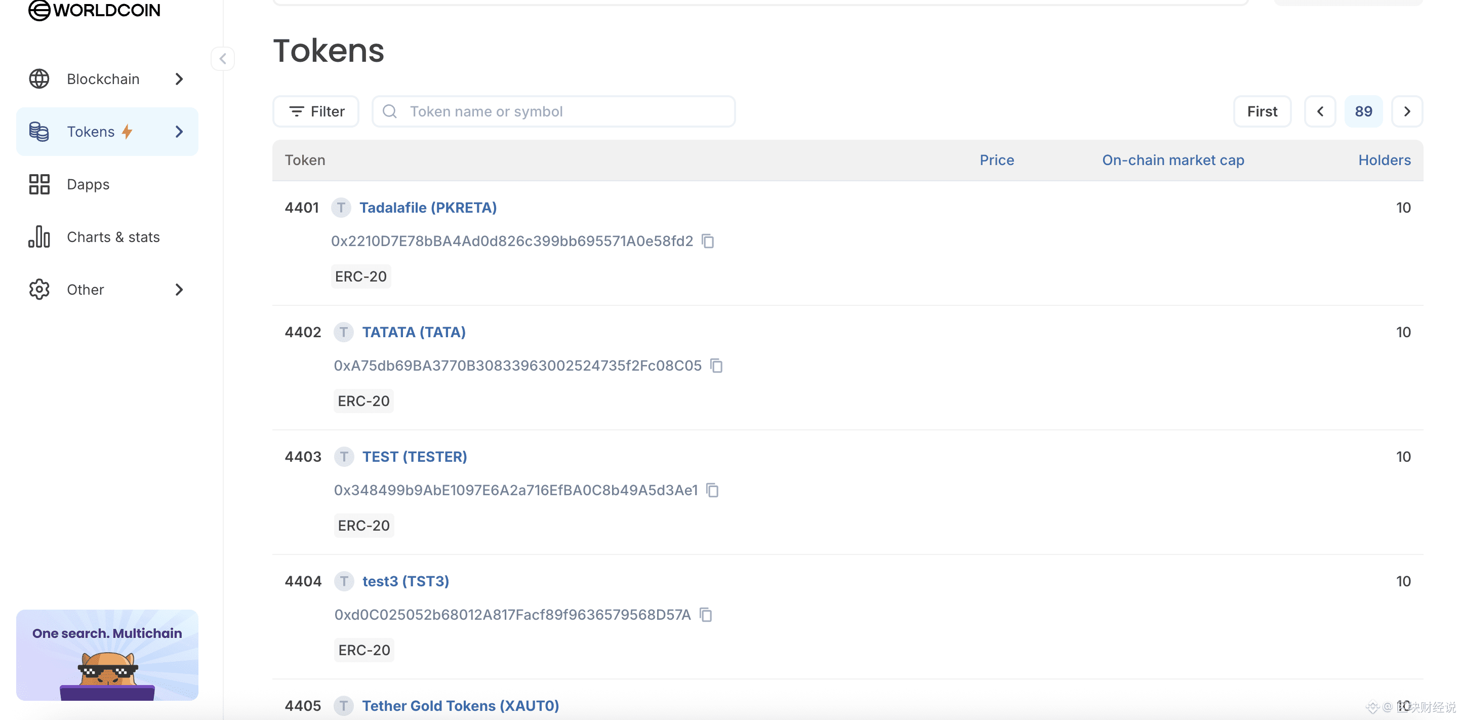
Task: Click the Charts & stats bar icon
Action: (x=39, y=237)
